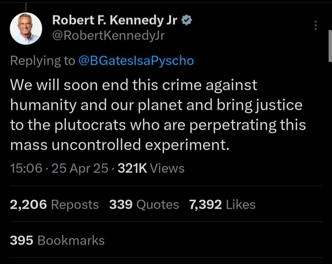Click the vertical scrollbar thumb on the right
Screen dimensions: 332x264
330,45
